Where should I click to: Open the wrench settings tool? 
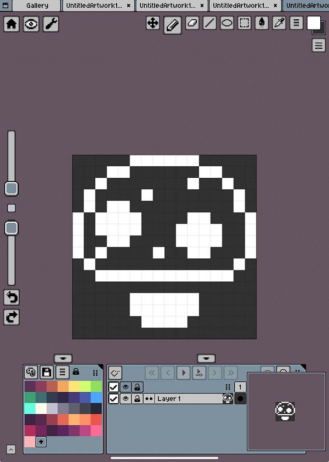[50, 24]
